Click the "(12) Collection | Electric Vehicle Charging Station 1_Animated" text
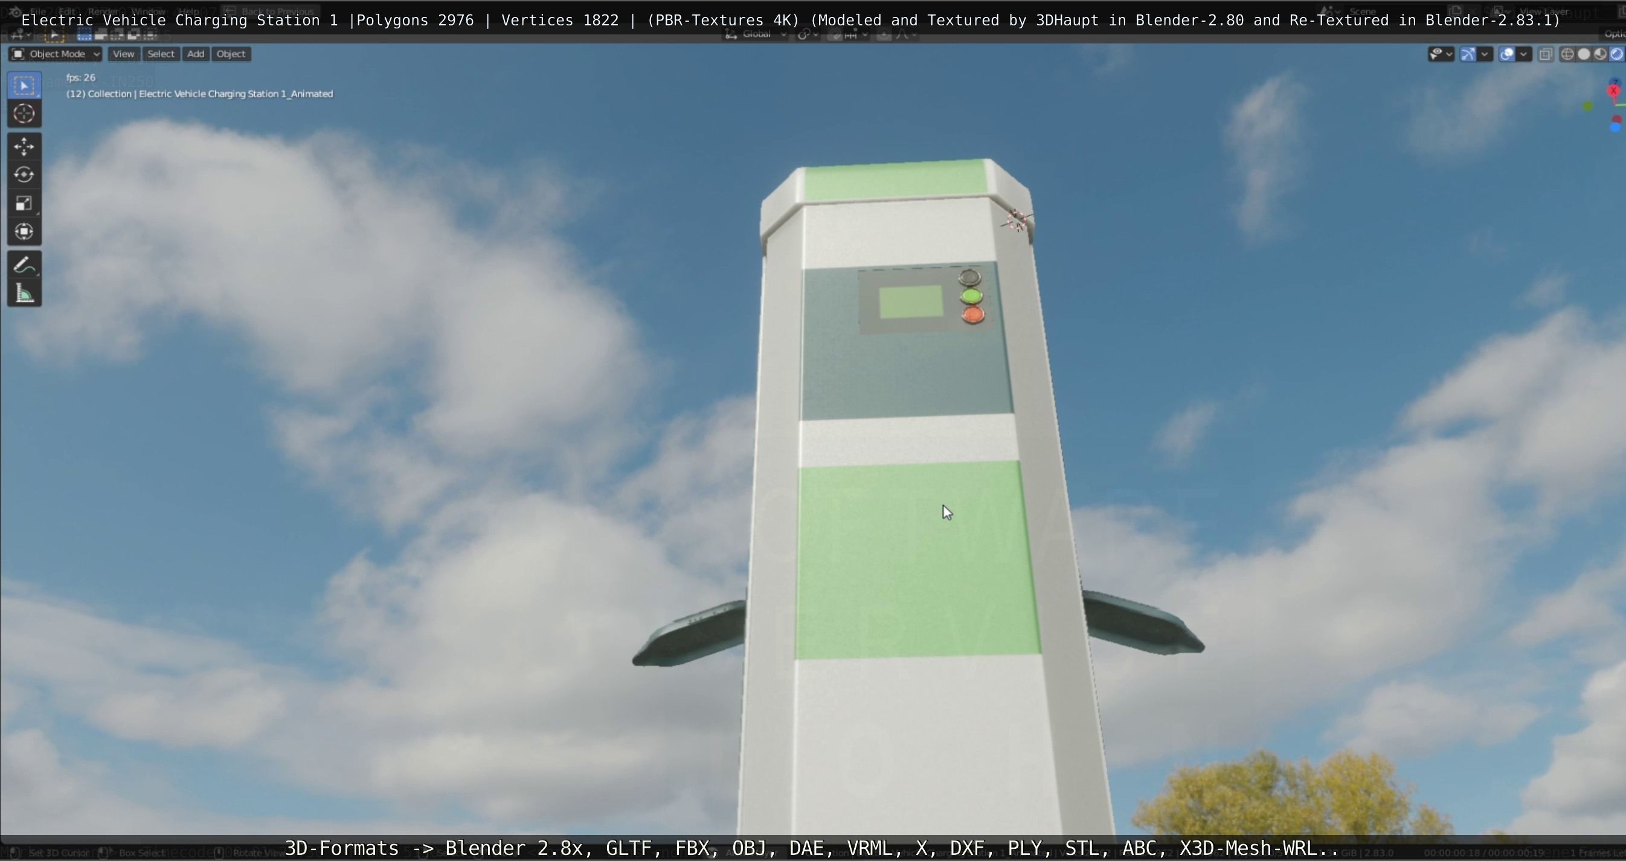This screenshot has height=861, width=1626. pos(199,94)
